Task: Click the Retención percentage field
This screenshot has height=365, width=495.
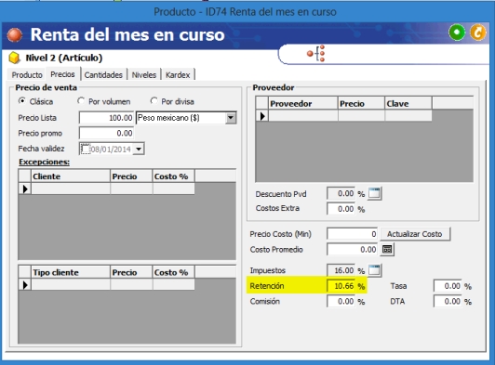Action: pos(341,286)
